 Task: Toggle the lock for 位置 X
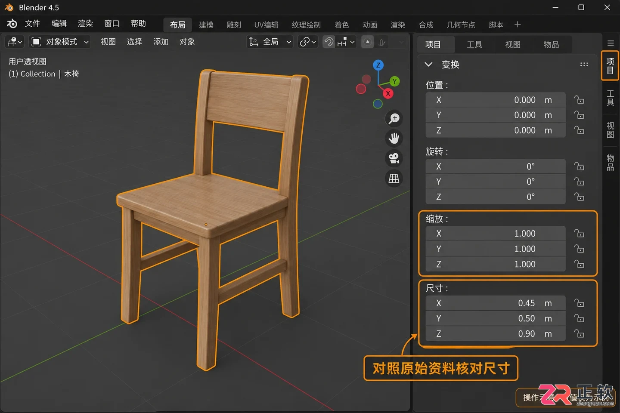pos(579,100)
